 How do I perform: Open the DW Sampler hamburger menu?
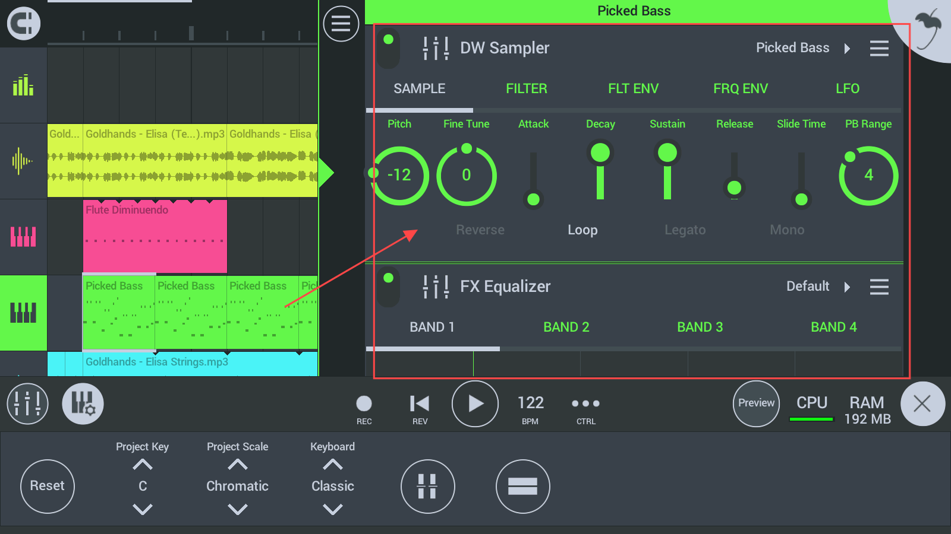click(879, 49)
